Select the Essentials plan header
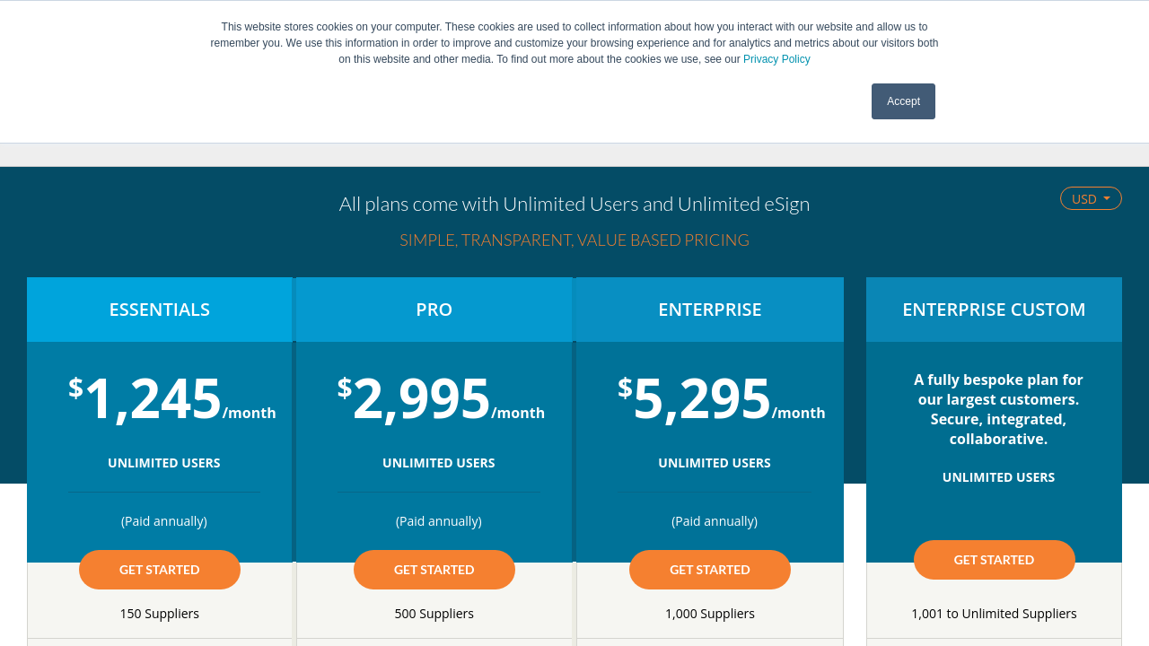 (x=160, y=310)
